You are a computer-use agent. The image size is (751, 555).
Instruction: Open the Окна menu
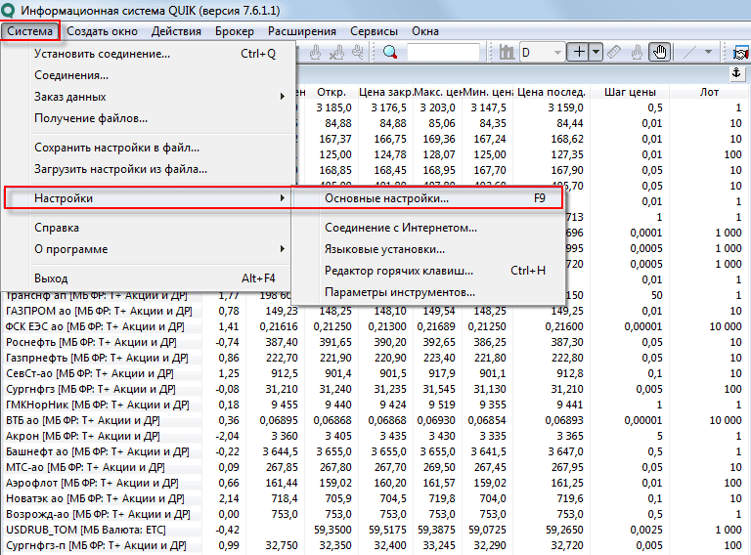coord(424,31)
